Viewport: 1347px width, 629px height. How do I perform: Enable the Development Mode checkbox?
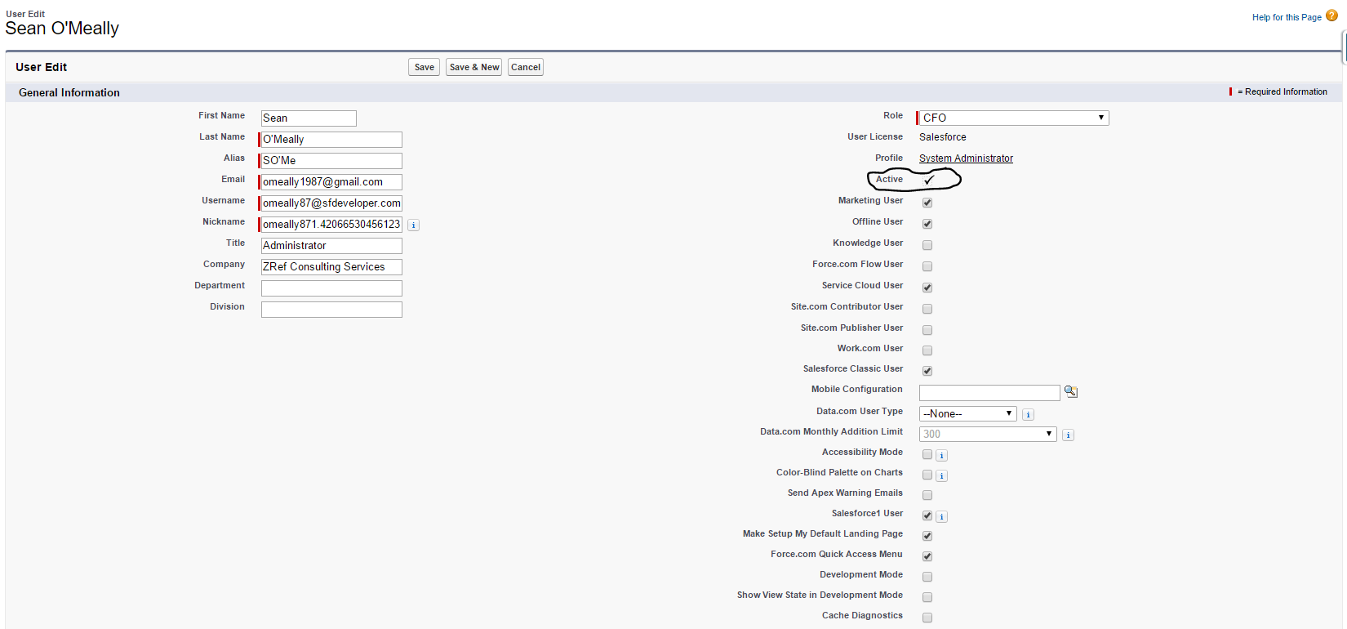click(x=927, y=577)
